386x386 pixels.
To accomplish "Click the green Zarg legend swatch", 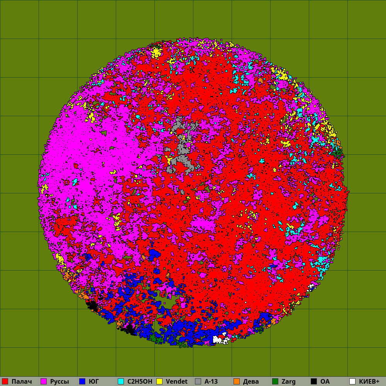I will 275,381.
